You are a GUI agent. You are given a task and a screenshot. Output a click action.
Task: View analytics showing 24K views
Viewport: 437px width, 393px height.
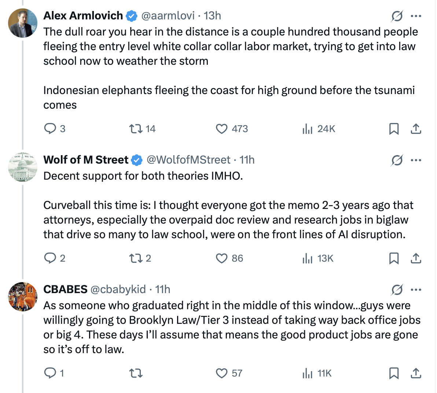(307, 129)
